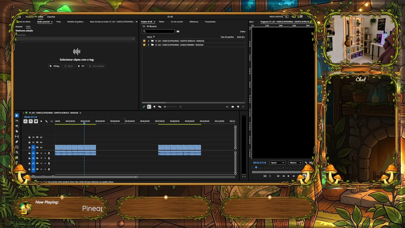This screenshot has height=228, width=405.
Task: Mute audio track A1
Action: click(x=41, y=153)
